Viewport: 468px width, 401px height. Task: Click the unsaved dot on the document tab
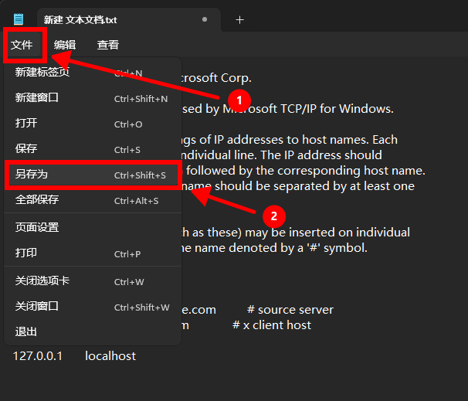click(204, 19)
